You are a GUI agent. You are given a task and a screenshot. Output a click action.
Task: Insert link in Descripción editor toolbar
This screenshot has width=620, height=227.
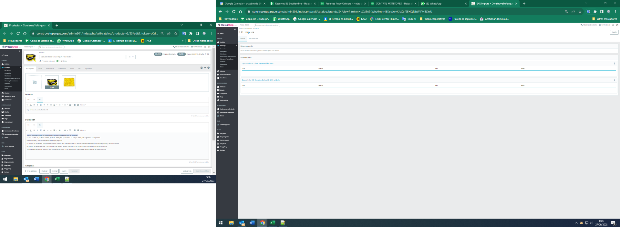click(51, 130)
